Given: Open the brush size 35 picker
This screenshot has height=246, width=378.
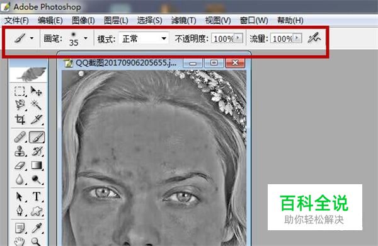Looking at the screenshot, I should pos(86,38).
